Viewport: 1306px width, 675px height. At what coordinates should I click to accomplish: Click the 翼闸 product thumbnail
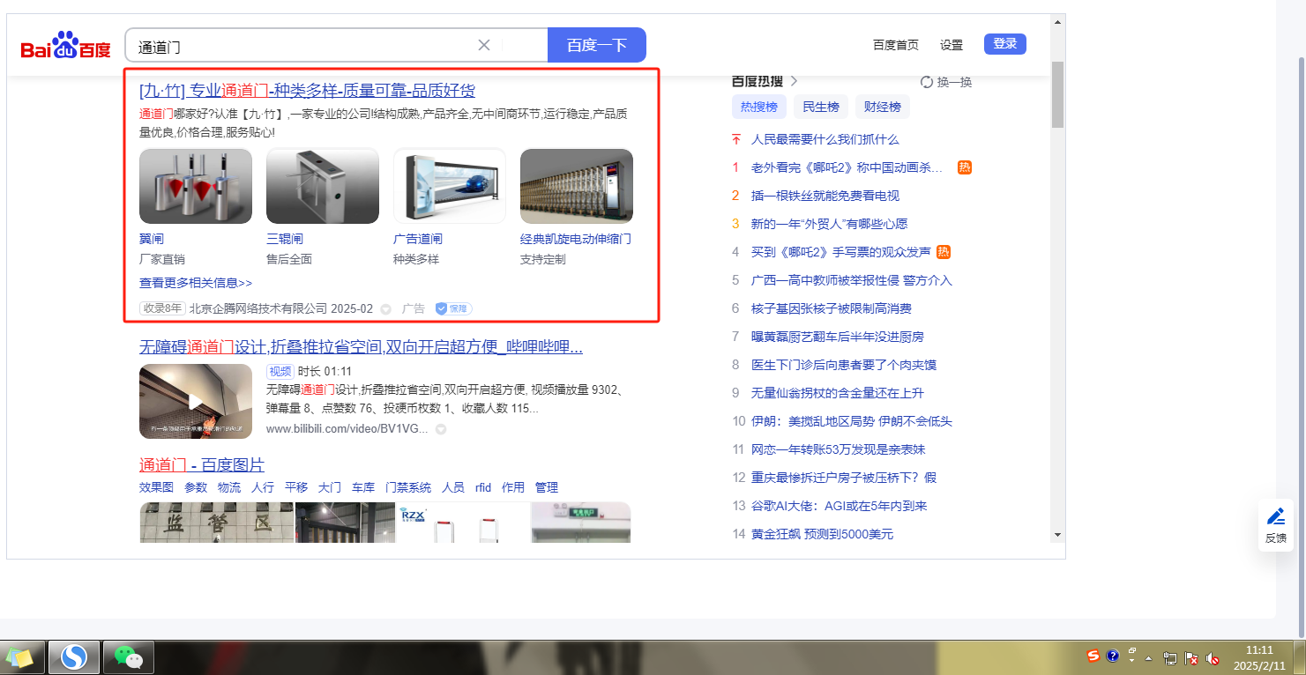click(x=196, y=186)
